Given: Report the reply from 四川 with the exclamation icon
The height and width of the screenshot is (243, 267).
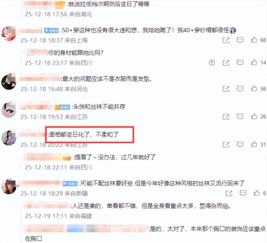Looking at the screenshot, I should [212, 63].
